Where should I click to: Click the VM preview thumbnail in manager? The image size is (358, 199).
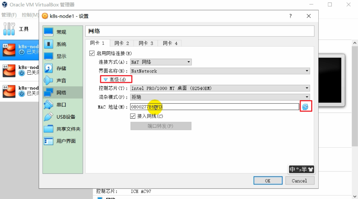pyautogui.click(x=331, y=80)
